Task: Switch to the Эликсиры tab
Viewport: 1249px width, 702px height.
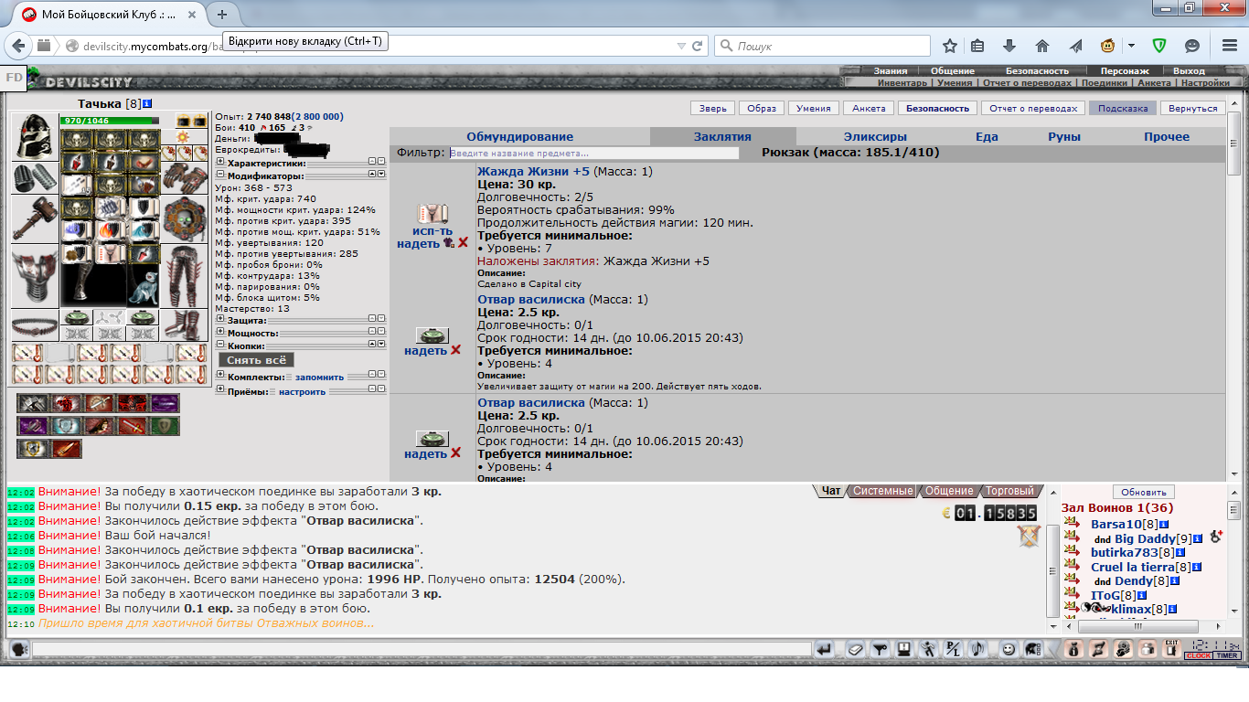Action: 875,136
